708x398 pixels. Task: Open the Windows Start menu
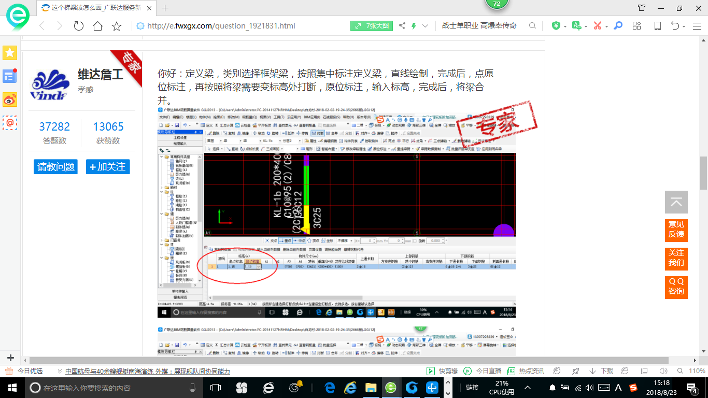(x=11, y=388)
